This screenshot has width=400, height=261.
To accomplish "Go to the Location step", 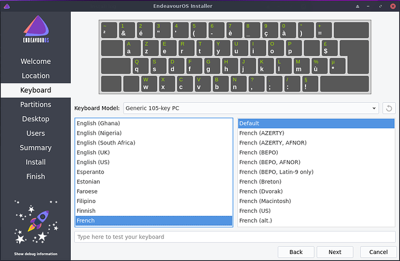I will coord(36,76).
